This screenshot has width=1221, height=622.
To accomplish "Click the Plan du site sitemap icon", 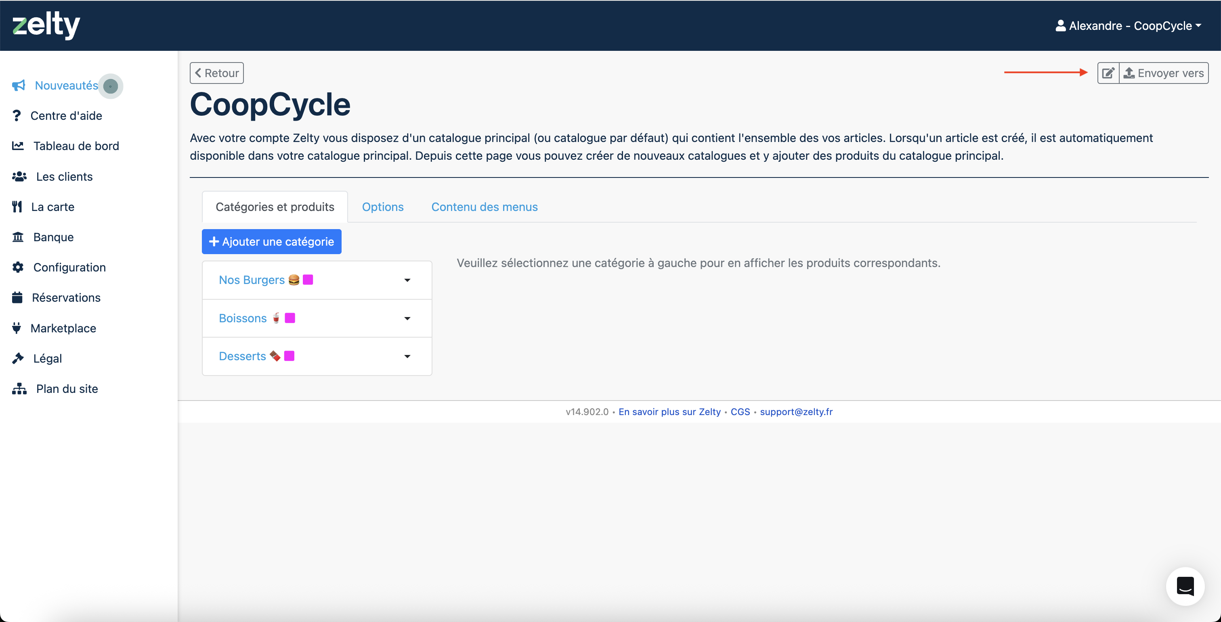I will pyautogui.click(x=19, y=388).
